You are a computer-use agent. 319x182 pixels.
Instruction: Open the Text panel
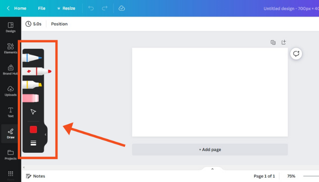pos(10,112)
